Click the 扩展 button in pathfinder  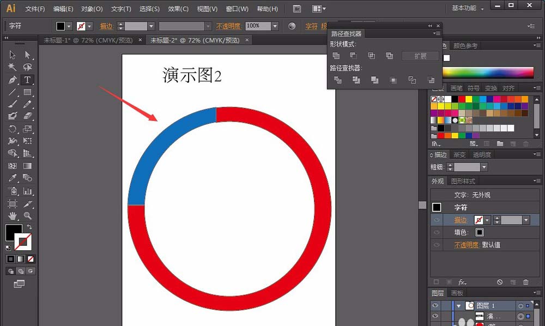coord(420,56)
